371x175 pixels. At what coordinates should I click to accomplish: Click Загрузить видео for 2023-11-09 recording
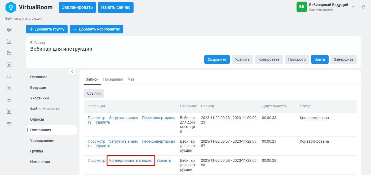pyautogui.click(x=124, y=118)
